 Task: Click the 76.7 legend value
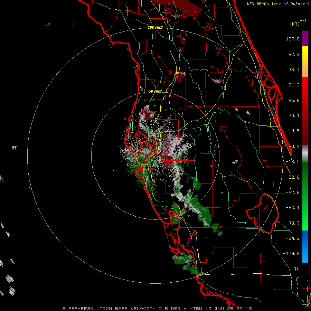coord(294,69)
